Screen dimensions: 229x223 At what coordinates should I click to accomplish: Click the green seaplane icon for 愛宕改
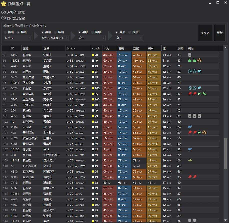pyautogui.click(x=200, y=94)
